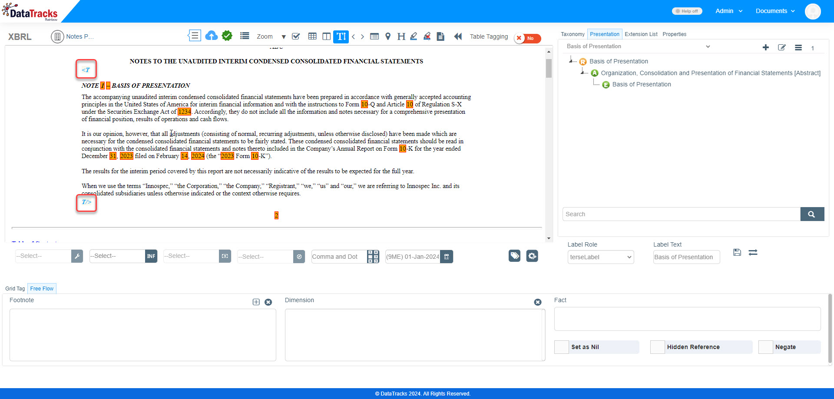This screenshot has width=834, height=399.
Task: Toggle the Table Tagging switch
Action: (527, 38)
